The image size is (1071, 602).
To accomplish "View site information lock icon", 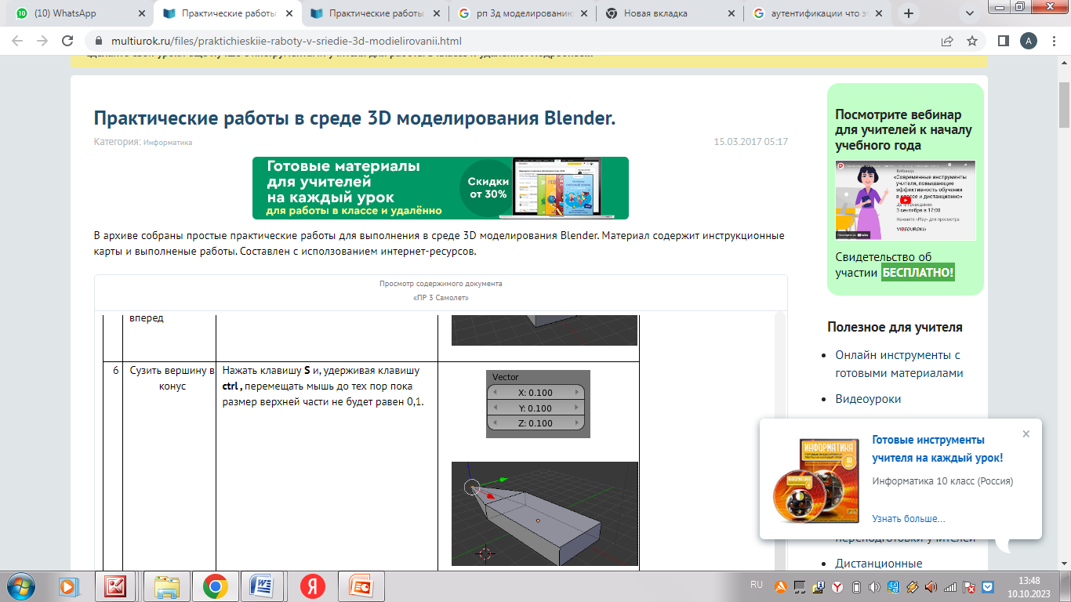I will (99, 41).
